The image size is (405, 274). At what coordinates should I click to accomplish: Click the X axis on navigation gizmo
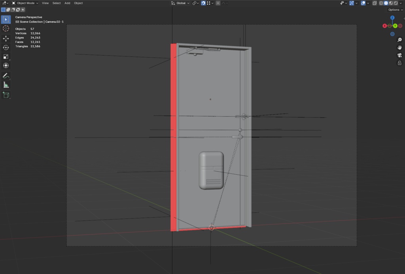[384, 26]
